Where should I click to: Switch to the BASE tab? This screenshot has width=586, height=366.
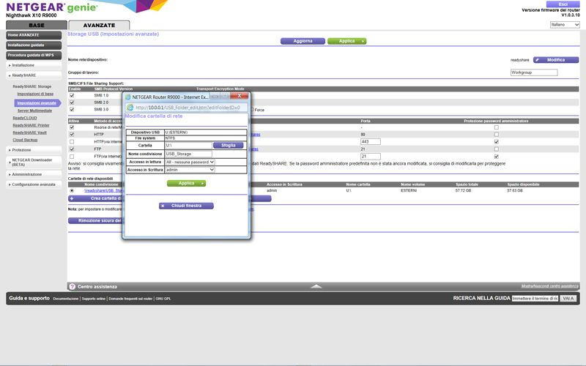click(36, 25)
